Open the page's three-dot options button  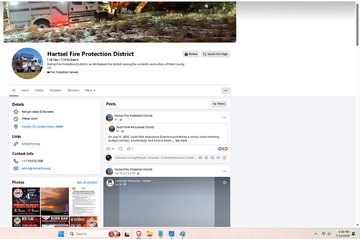coord(226,90)
